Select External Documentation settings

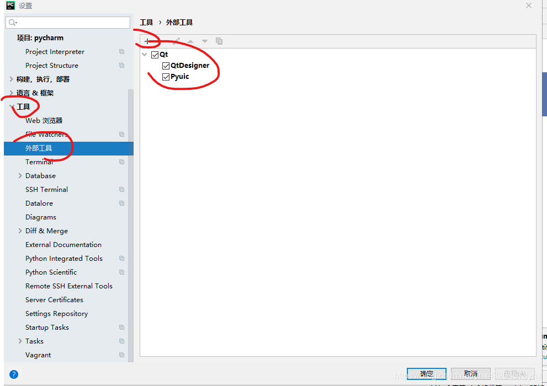(63, 245)
